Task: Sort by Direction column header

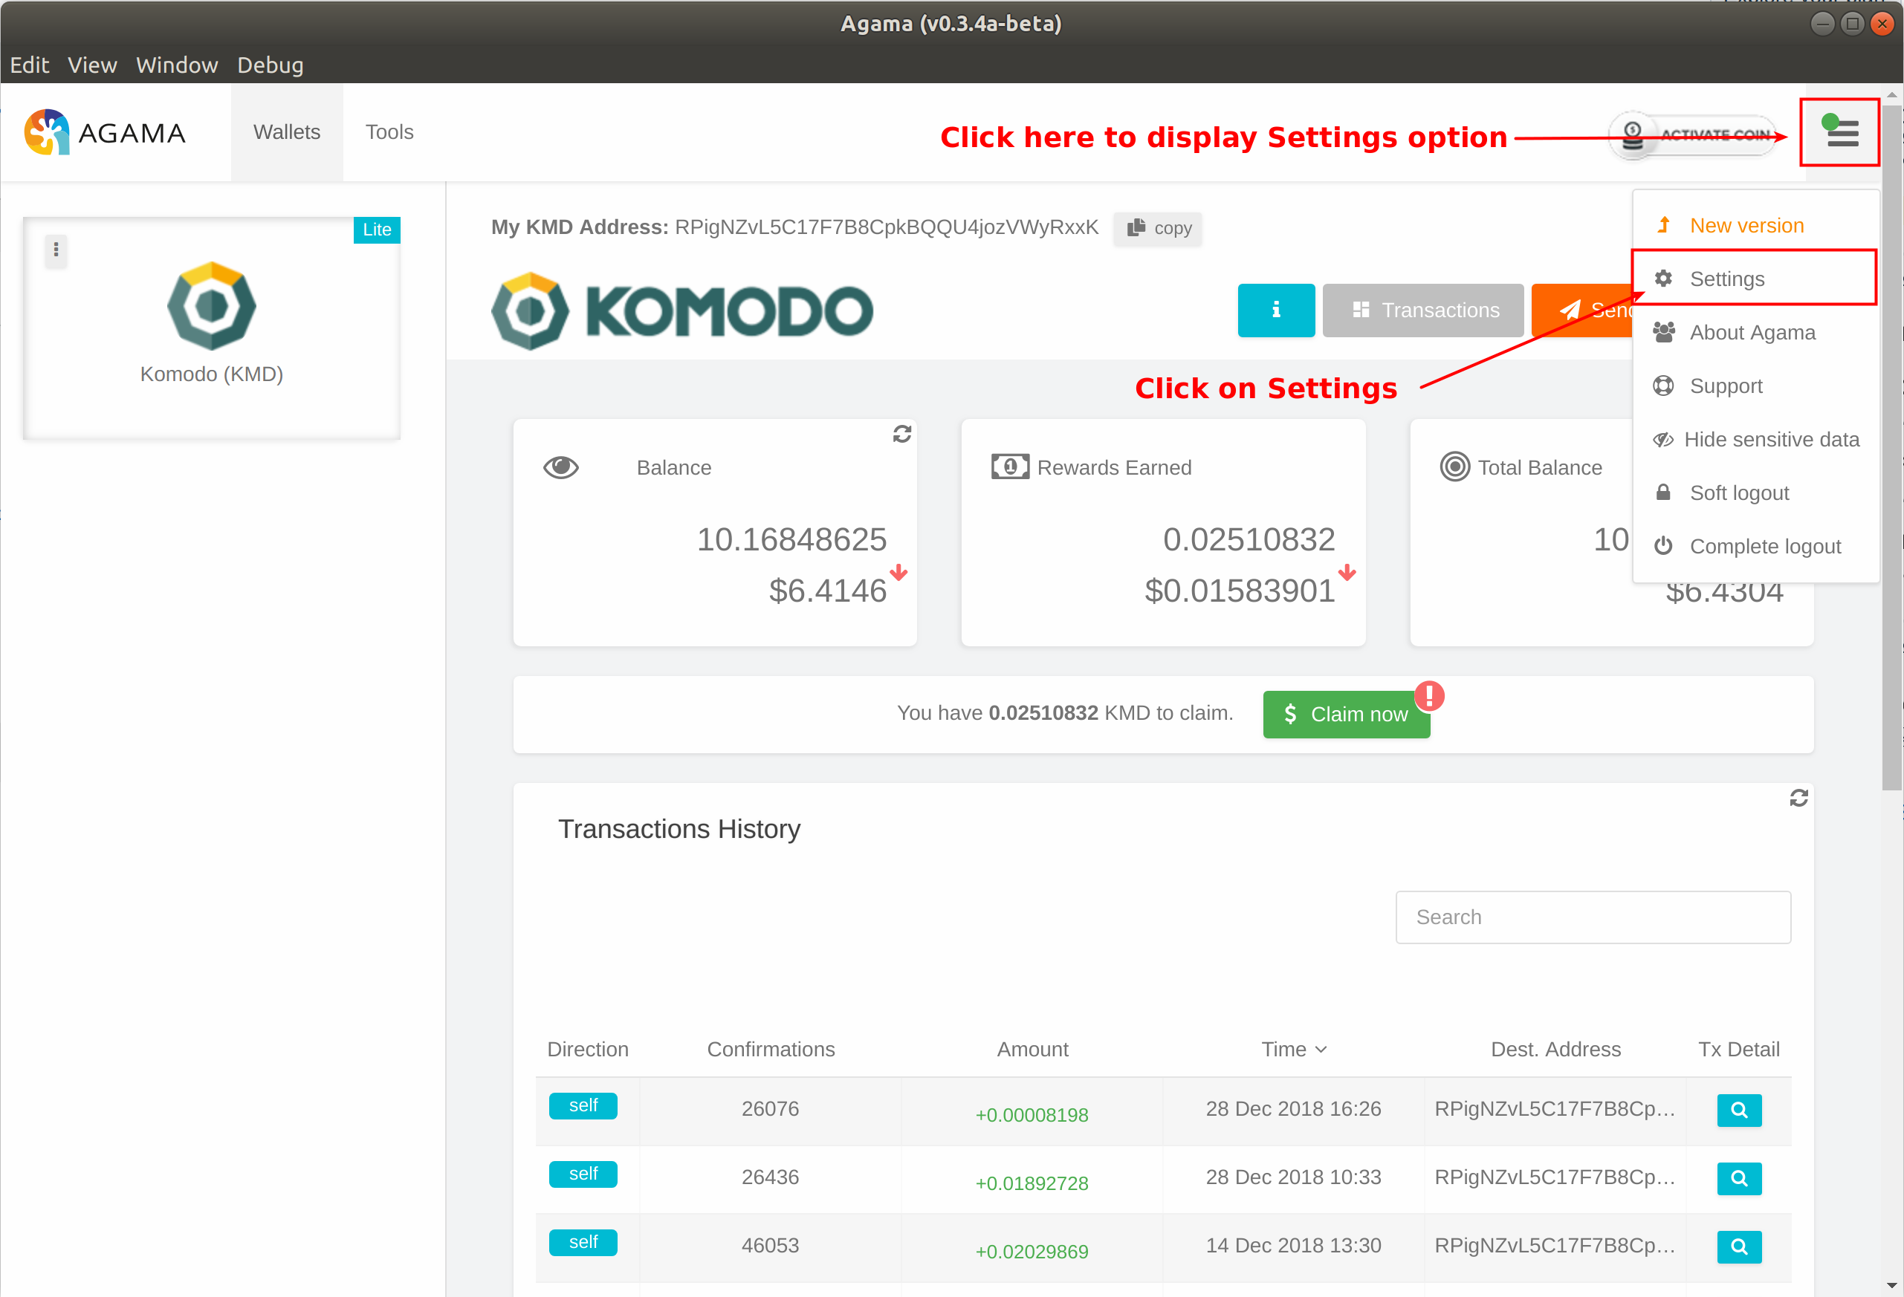Action: tap(587, 1049)
